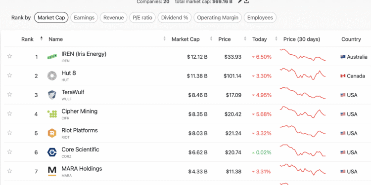
Task: Open the Hut 8 company page
Action: pyautogui.click(x=69, y=73)
